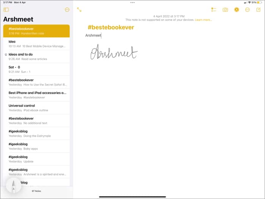The height and width of the screenshot is (199, 265).
Task: Open #igeeksblog note Doing the Dalrymple
Action: [x=36, y=133]
